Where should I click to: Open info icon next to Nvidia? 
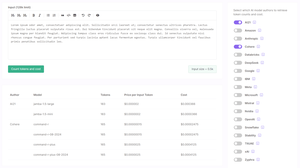point(257,111)
